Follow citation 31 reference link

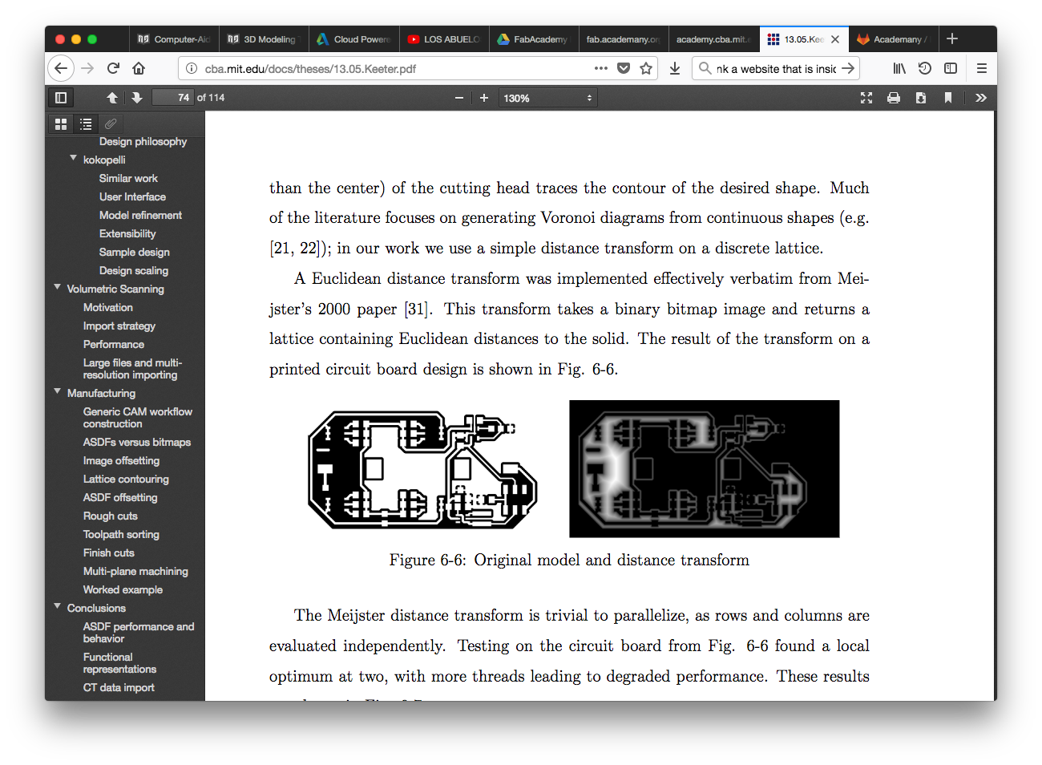click(x=417, y=310)
